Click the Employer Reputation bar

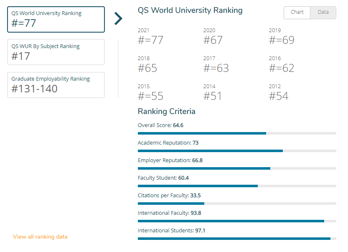click(237, 168)
